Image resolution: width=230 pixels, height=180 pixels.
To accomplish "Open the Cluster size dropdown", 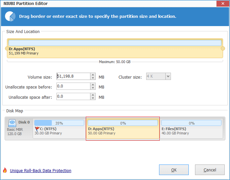I will tap(168, 76).
